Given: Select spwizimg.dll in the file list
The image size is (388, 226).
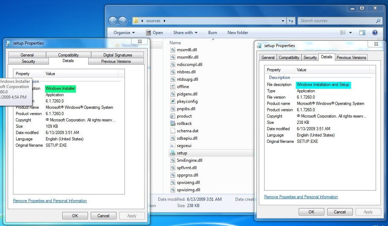Looking at the screenshot, I should tap(189, 190).
